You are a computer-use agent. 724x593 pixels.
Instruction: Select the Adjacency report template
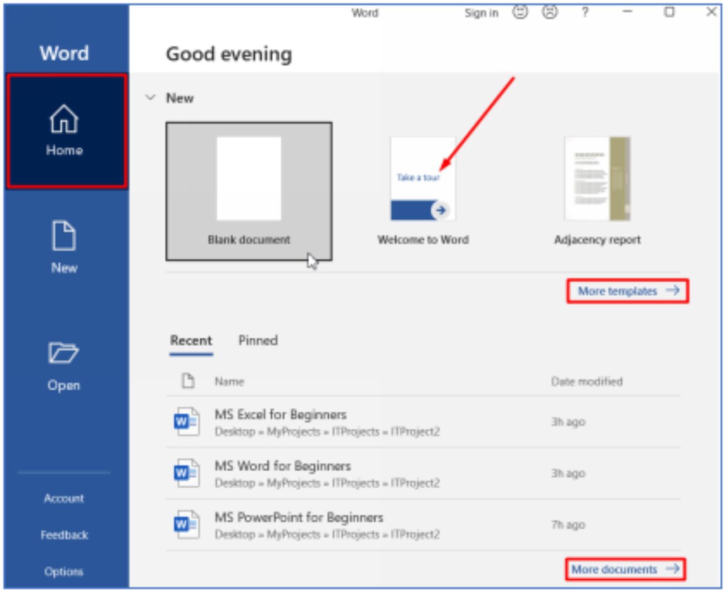click(x=598, y=191)
